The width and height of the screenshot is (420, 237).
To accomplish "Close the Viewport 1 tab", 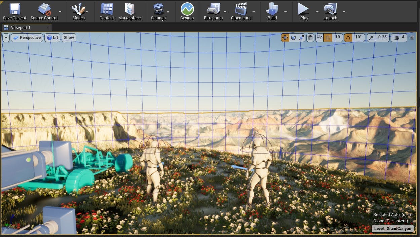I will [48, 28].
